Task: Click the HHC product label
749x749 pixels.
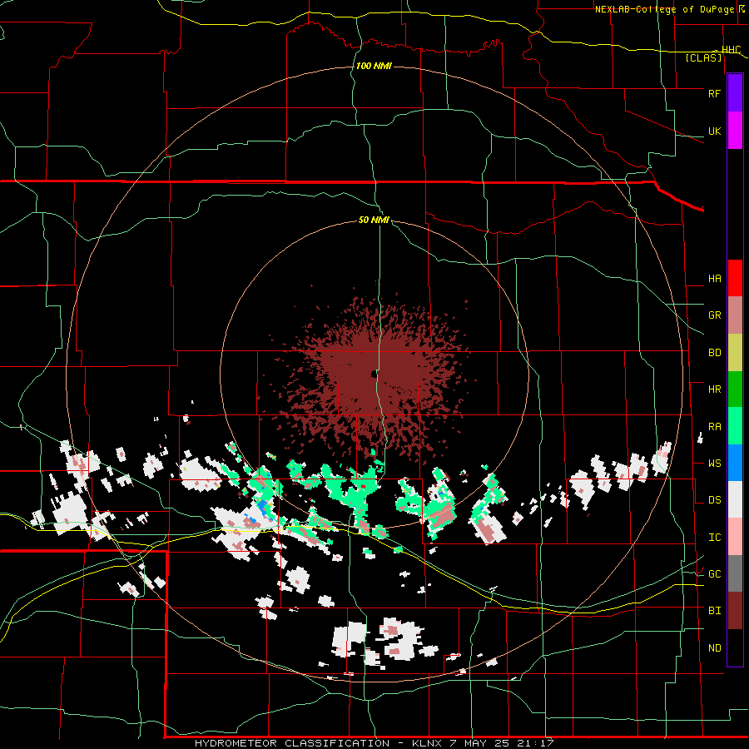Action: (731, 50)
